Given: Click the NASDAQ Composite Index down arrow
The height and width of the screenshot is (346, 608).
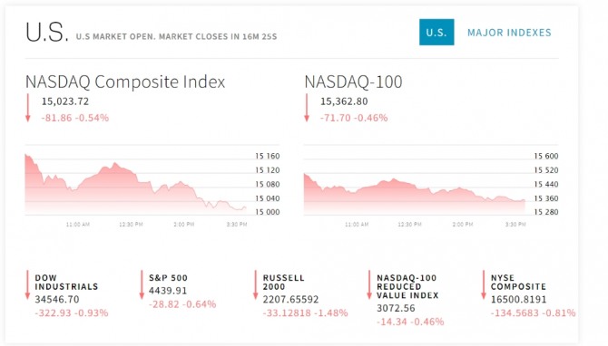Looking at the screenshot, I should [28, 108].
